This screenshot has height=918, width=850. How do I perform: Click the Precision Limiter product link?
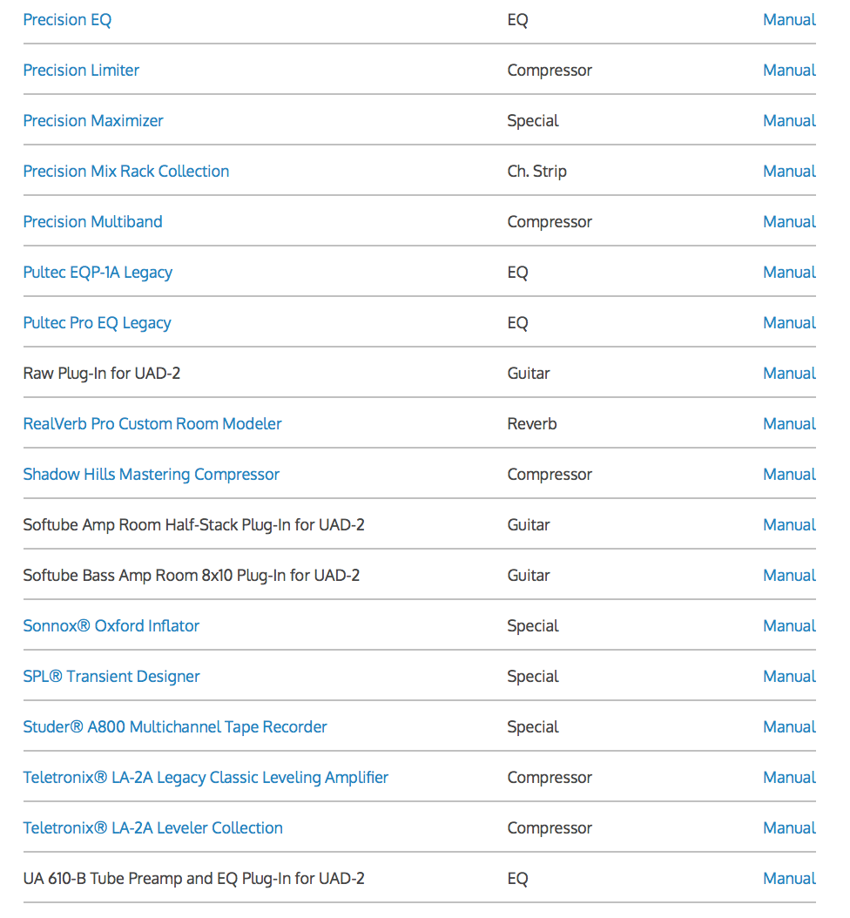click(x=81, y=71)
